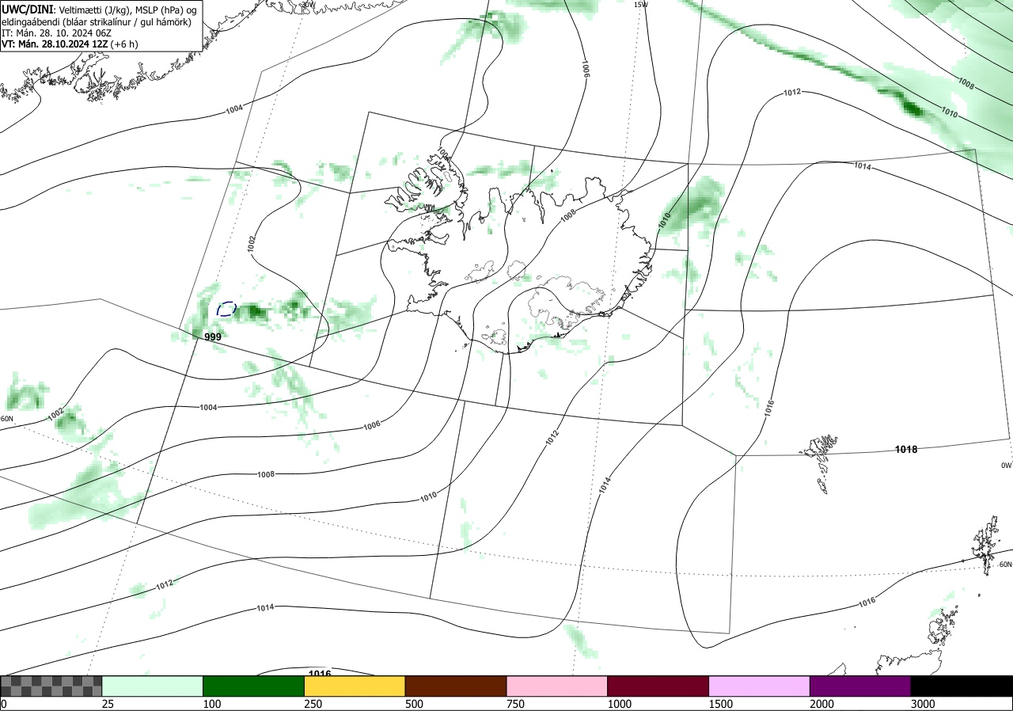Pick the maroon 1000–1500 legend swatch

click(x=658, y=686)
